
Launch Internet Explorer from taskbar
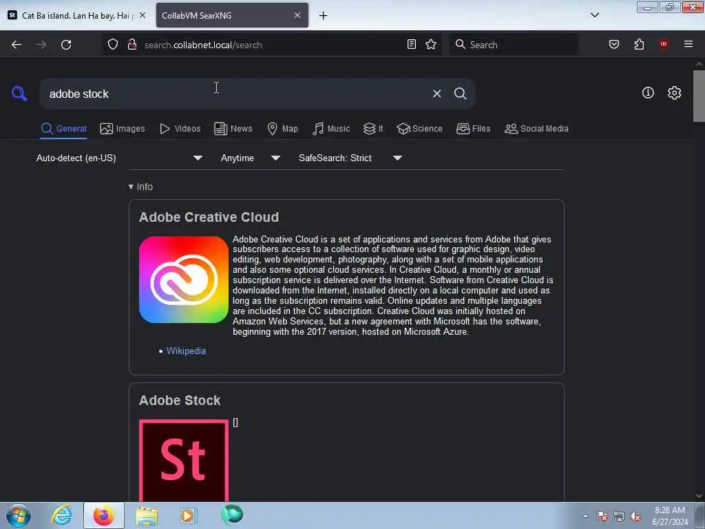(61, 515)
